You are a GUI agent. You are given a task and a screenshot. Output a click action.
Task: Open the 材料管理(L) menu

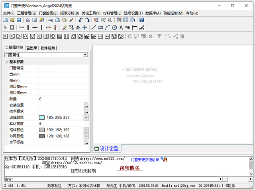[x=112, y=13]
